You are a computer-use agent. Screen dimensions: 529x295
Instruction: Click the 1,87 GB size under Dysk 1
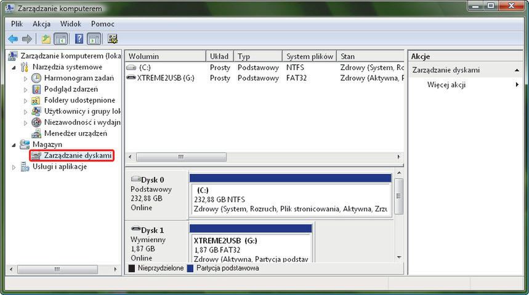143,249
